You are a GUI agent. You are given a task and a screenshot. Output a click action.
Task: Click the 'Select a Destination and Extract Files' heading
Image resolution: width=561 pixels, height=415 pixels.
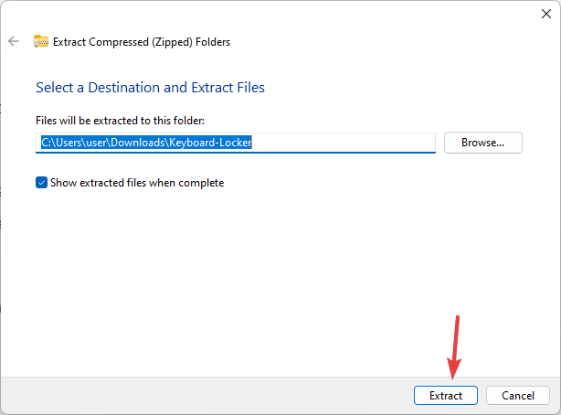click(150, 88)
